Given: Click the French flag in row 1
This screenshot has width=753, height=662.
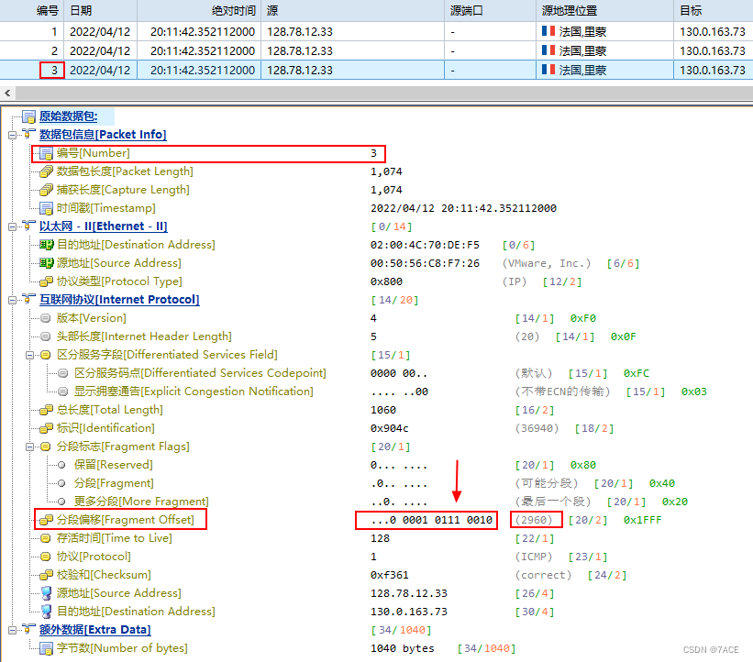Looking at the screenshot, I should coord(548,31).
